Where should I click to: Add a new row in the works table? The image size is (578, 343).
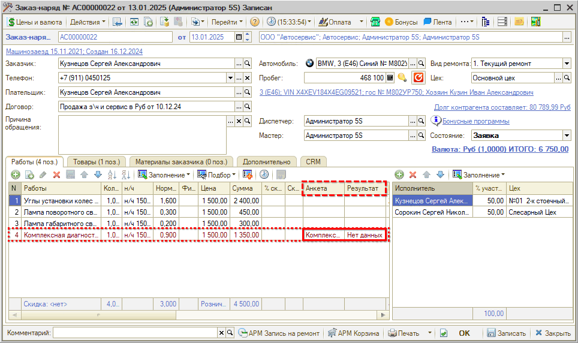(x=15, y=174)
